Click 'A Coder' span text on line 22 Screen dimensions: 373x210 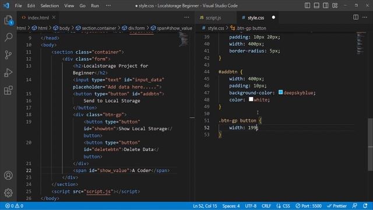coord(141,170)
